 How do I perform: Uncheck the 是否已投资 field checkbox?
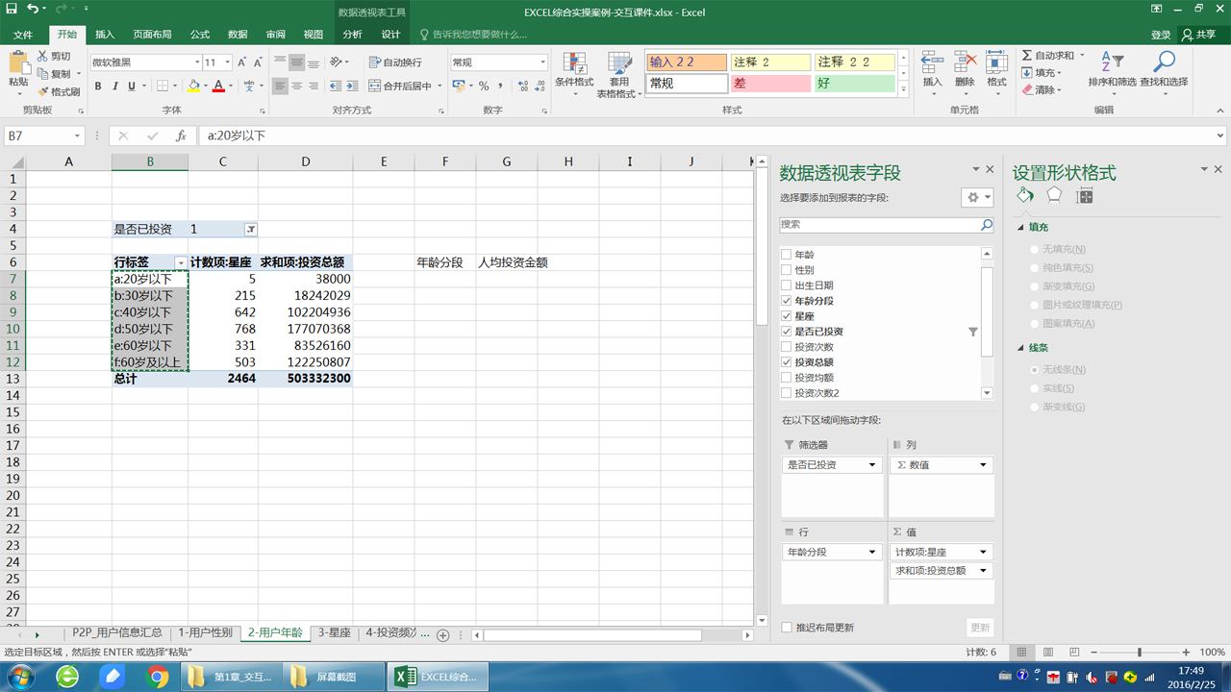pos(787,332)
